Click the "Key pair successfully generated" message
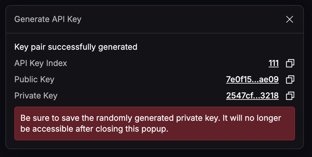 pos(76,47)
